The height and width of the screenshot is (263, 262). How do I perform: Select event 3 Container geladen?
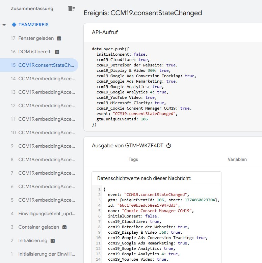39,227
